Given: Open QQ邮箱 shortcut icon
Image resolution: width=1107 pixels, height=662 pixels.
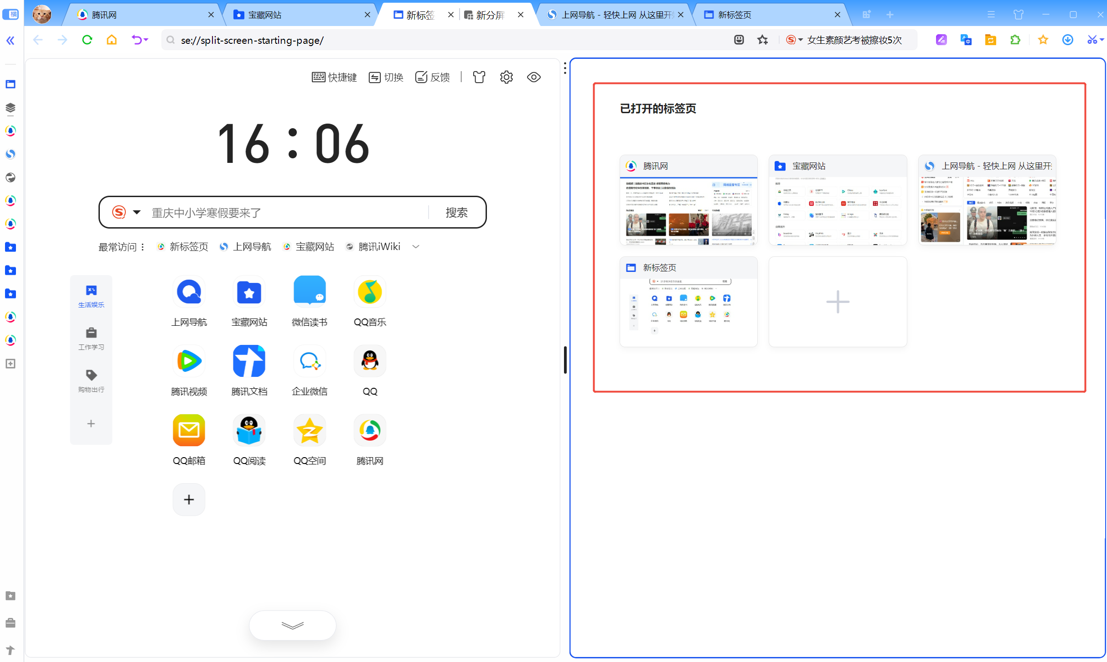Looking at the screenshot, I should [x=189, y=431].
